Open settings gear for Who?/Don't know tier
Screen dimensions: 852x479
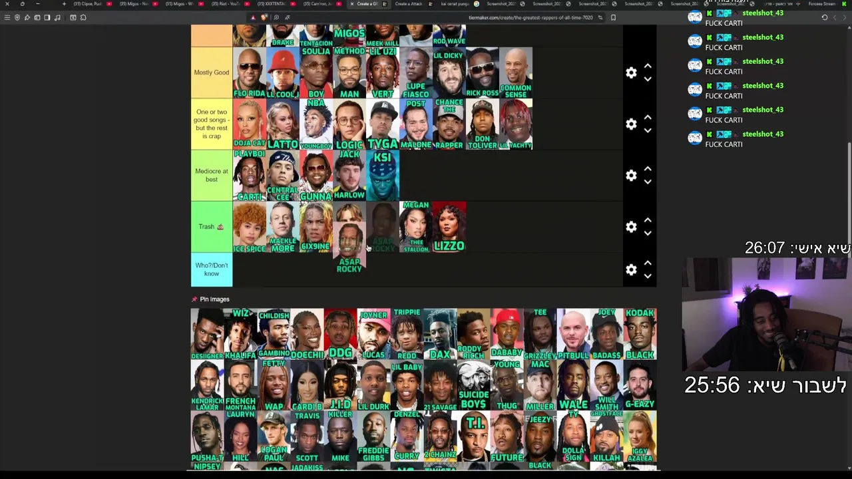pyautogui.click(x=631, y=269)
